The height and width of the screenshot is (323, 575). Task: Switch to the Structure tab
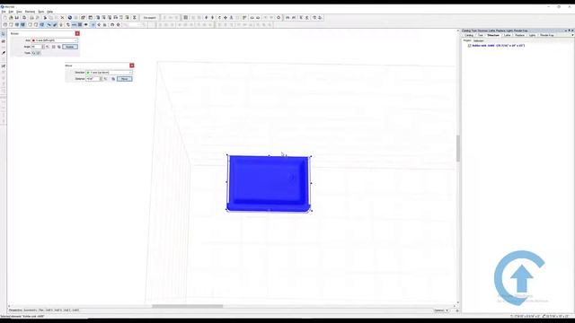[x=493, y=35]
